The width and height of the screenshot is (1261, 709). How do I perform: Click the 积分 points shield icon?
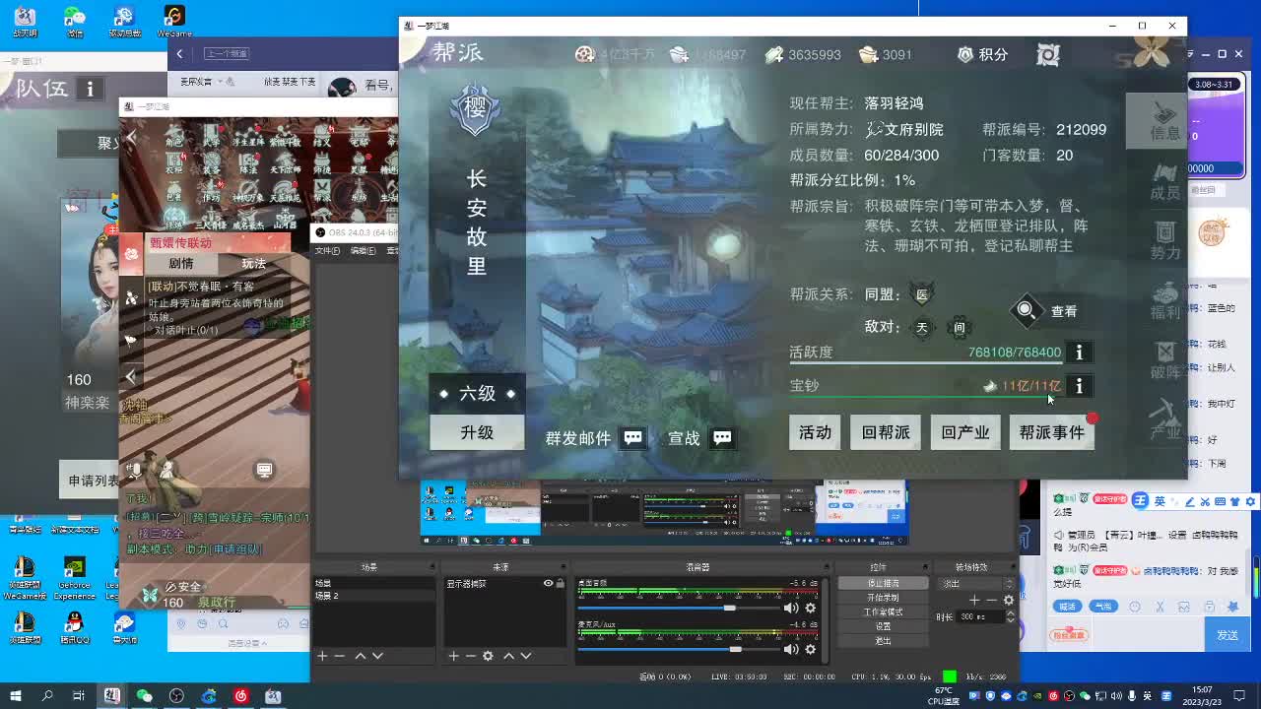pos(965,55)
